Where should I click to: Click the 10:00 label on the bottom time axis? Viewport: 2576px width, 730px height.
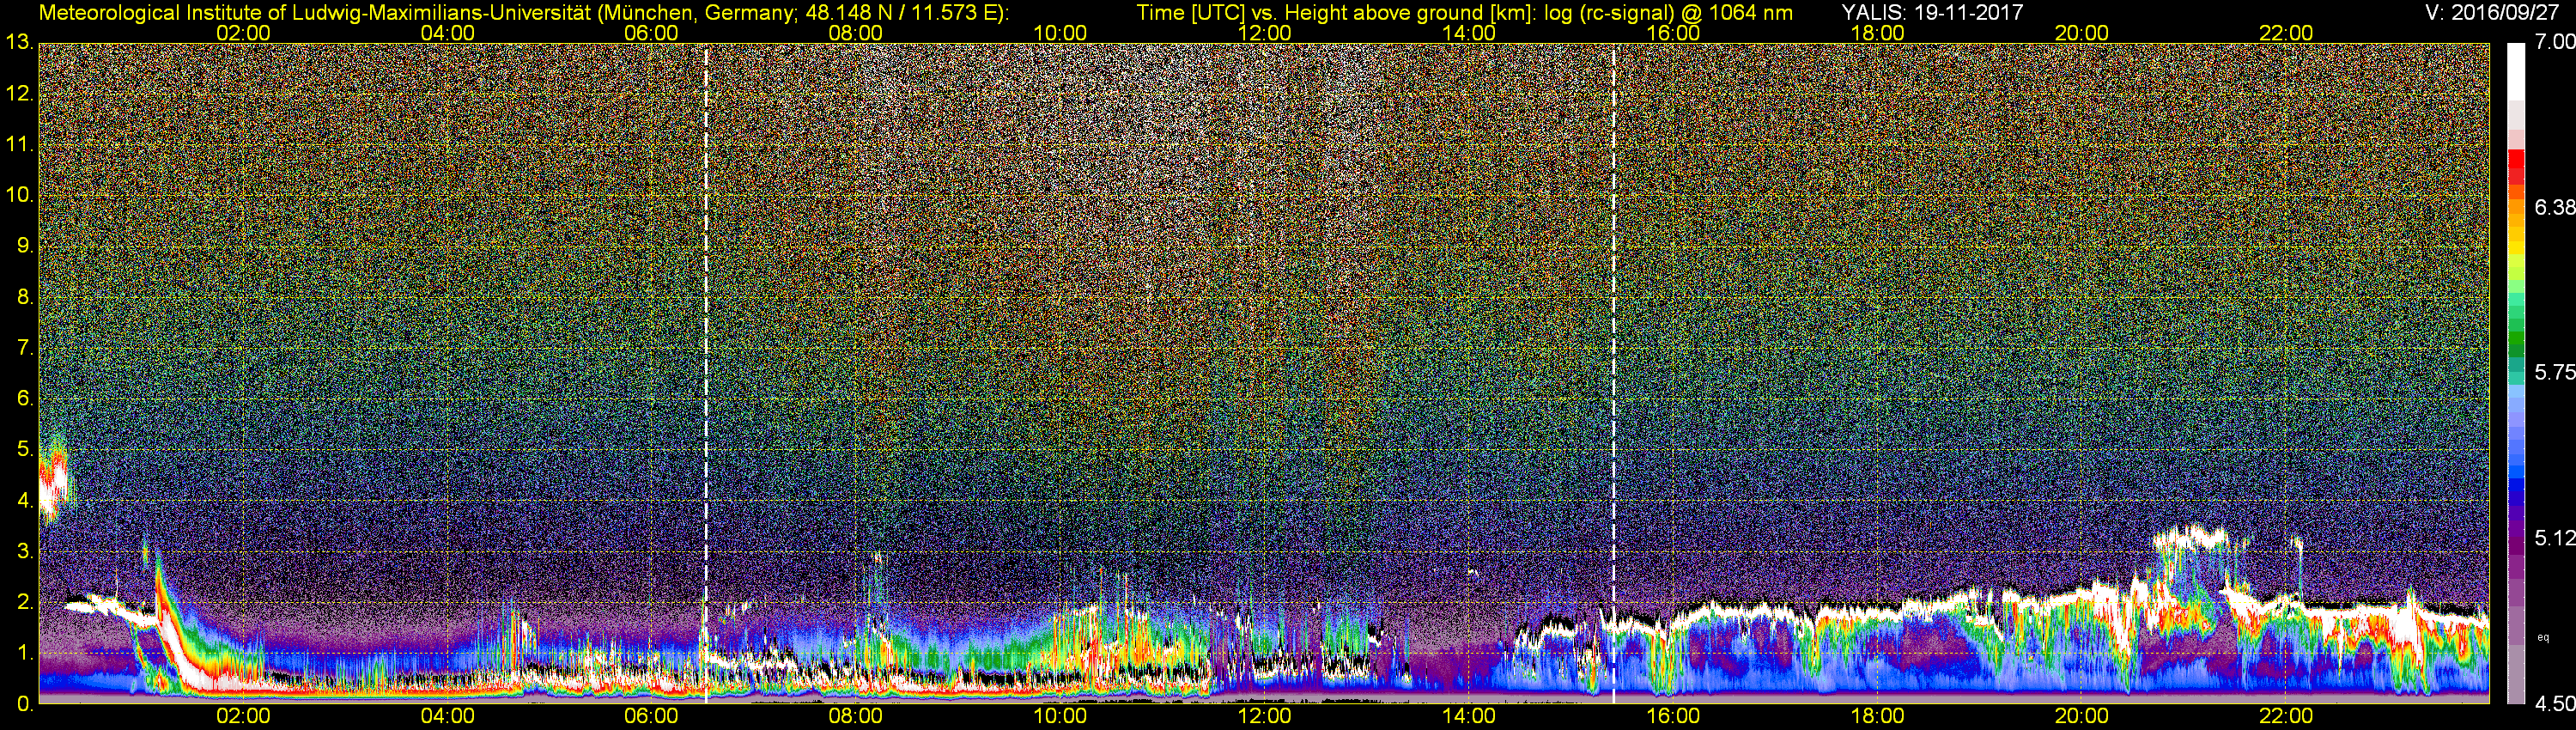(1060, 717)
